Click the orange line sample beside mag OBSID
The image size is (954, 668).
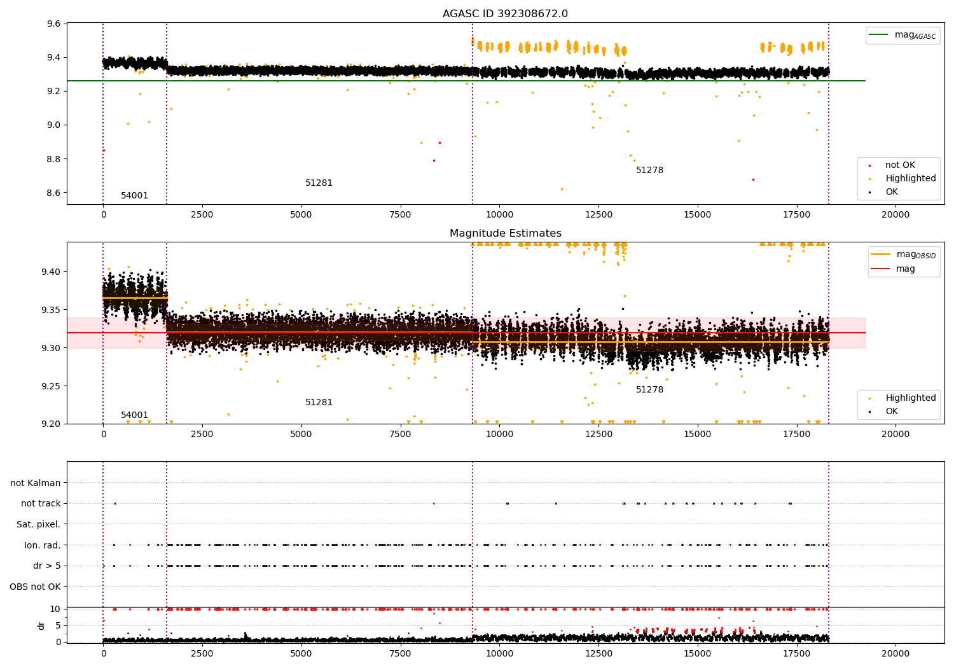click(x=880, y=254)
